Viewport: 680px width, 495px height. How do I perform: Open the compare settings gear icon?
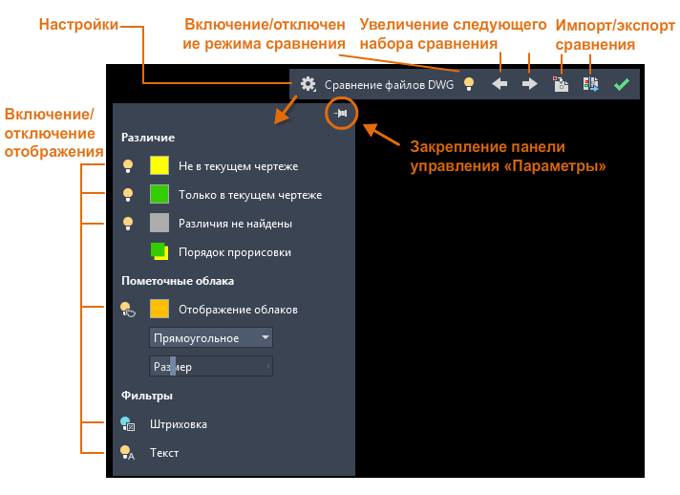(x=308, y=84)
